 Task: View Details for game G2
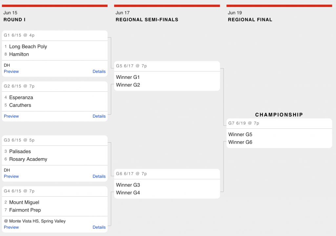click(99, 116)
